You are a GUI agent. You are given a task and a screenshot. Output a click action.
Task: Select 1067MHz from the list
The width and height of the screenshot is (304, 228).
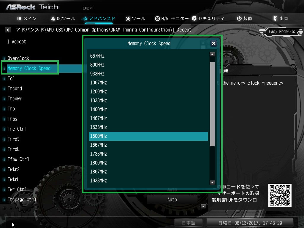click(148, 83)
